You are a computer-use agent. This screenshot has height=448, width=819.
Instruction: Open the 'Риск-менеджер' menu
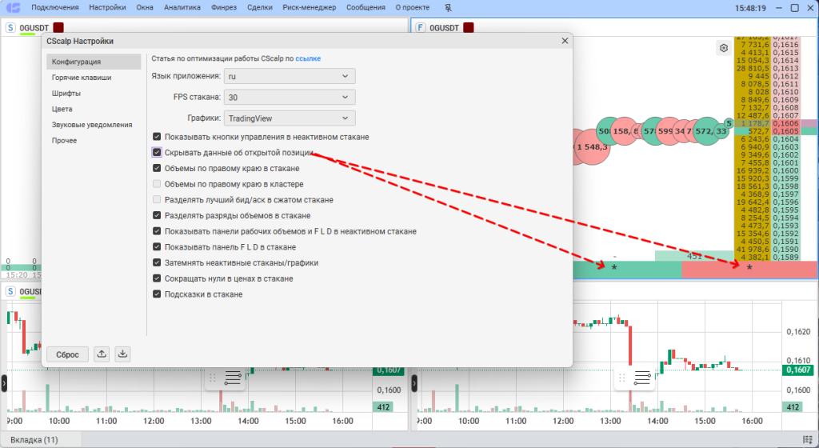click(310, 8)
